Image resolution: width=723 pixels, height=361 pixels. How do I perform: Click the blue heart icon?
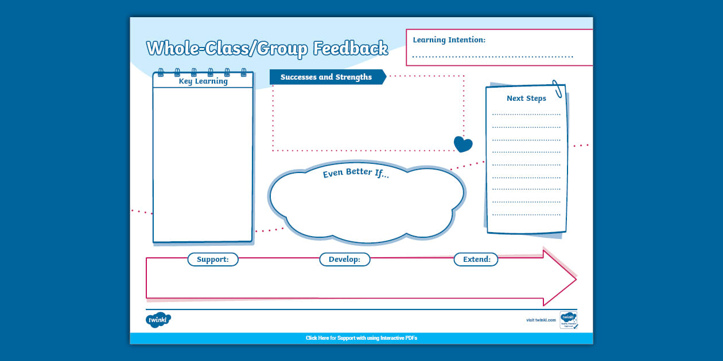click(x=462, y=144)
